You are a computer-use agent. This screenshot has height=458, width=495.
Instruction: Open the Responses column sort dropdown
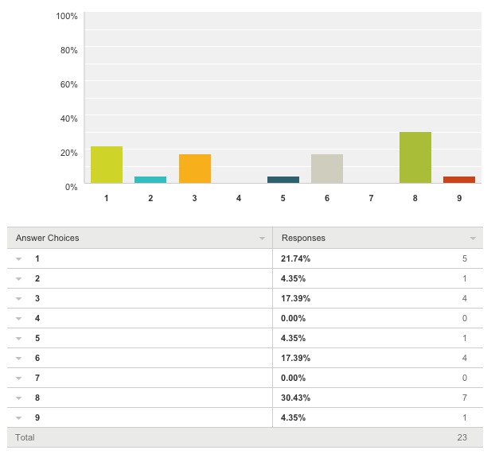[x=474, y=239]
